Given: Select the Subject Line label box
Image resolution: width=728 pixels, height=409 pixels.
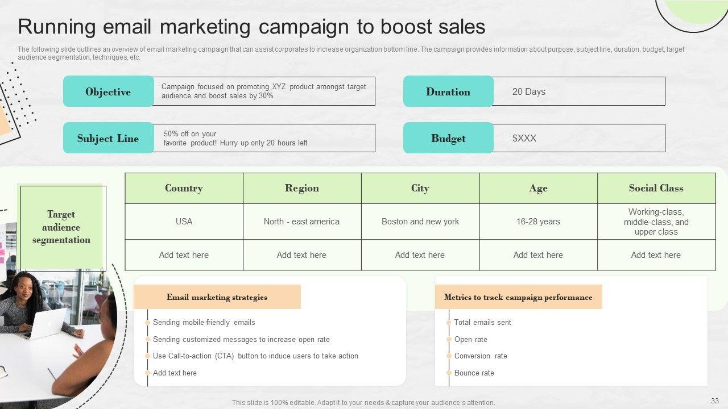Looking at the screenshot, I should [x=108, y=138].
